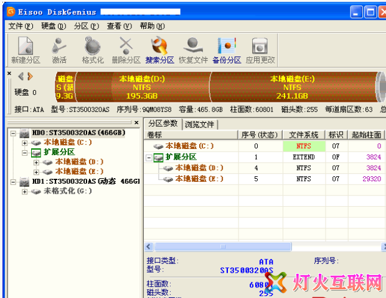This screenshot has width=386, height=298.
Task: Expand 本地磁盘(E:) node in tree
Action: click(36, 172)
